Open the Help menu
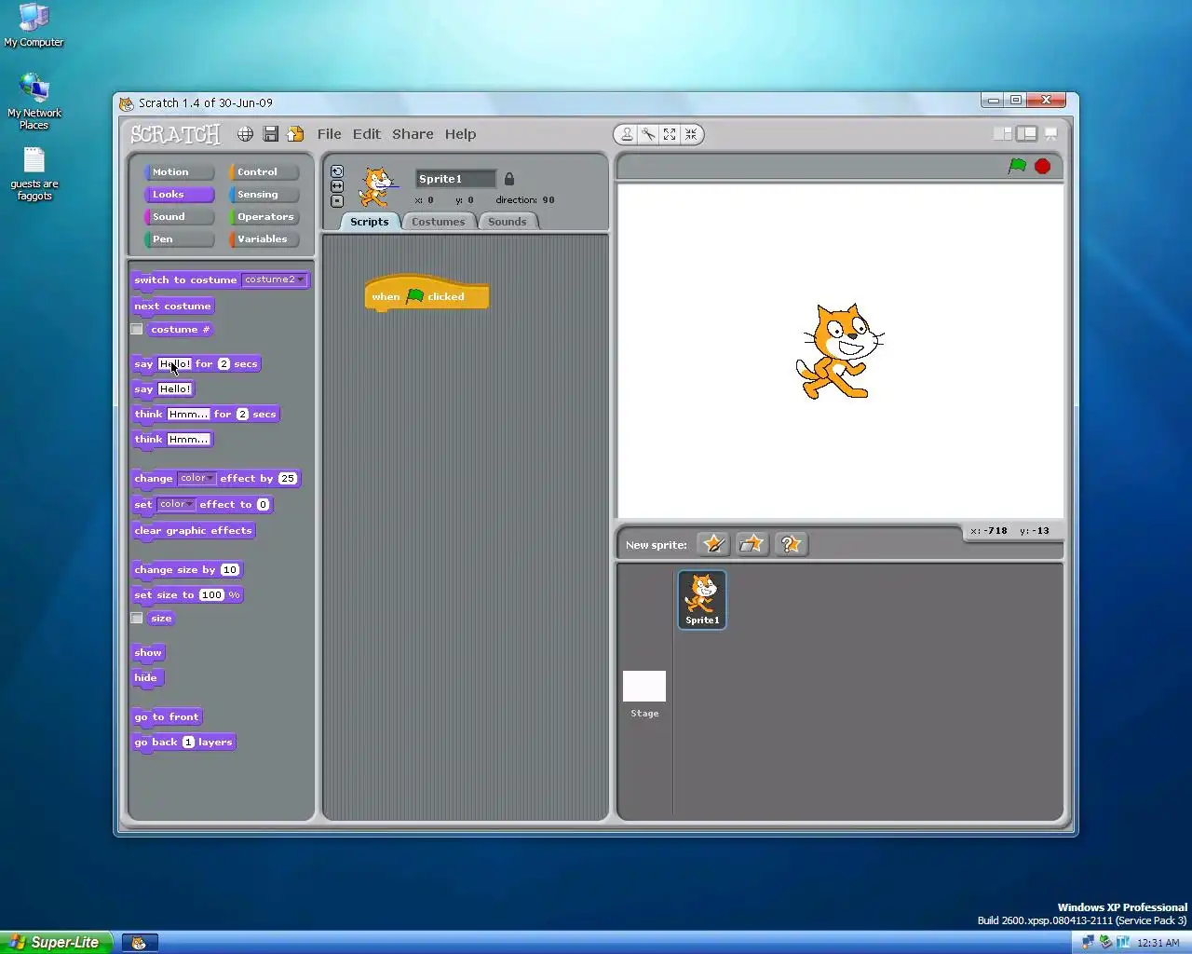The height and width of the screenshot is (954, 1192). point(460,134)
